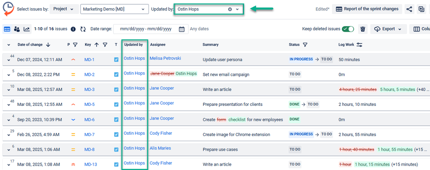Open the share icon
The height and width of the screenshot is (170, 430).
pyautogui.click(x=409, y=9)
